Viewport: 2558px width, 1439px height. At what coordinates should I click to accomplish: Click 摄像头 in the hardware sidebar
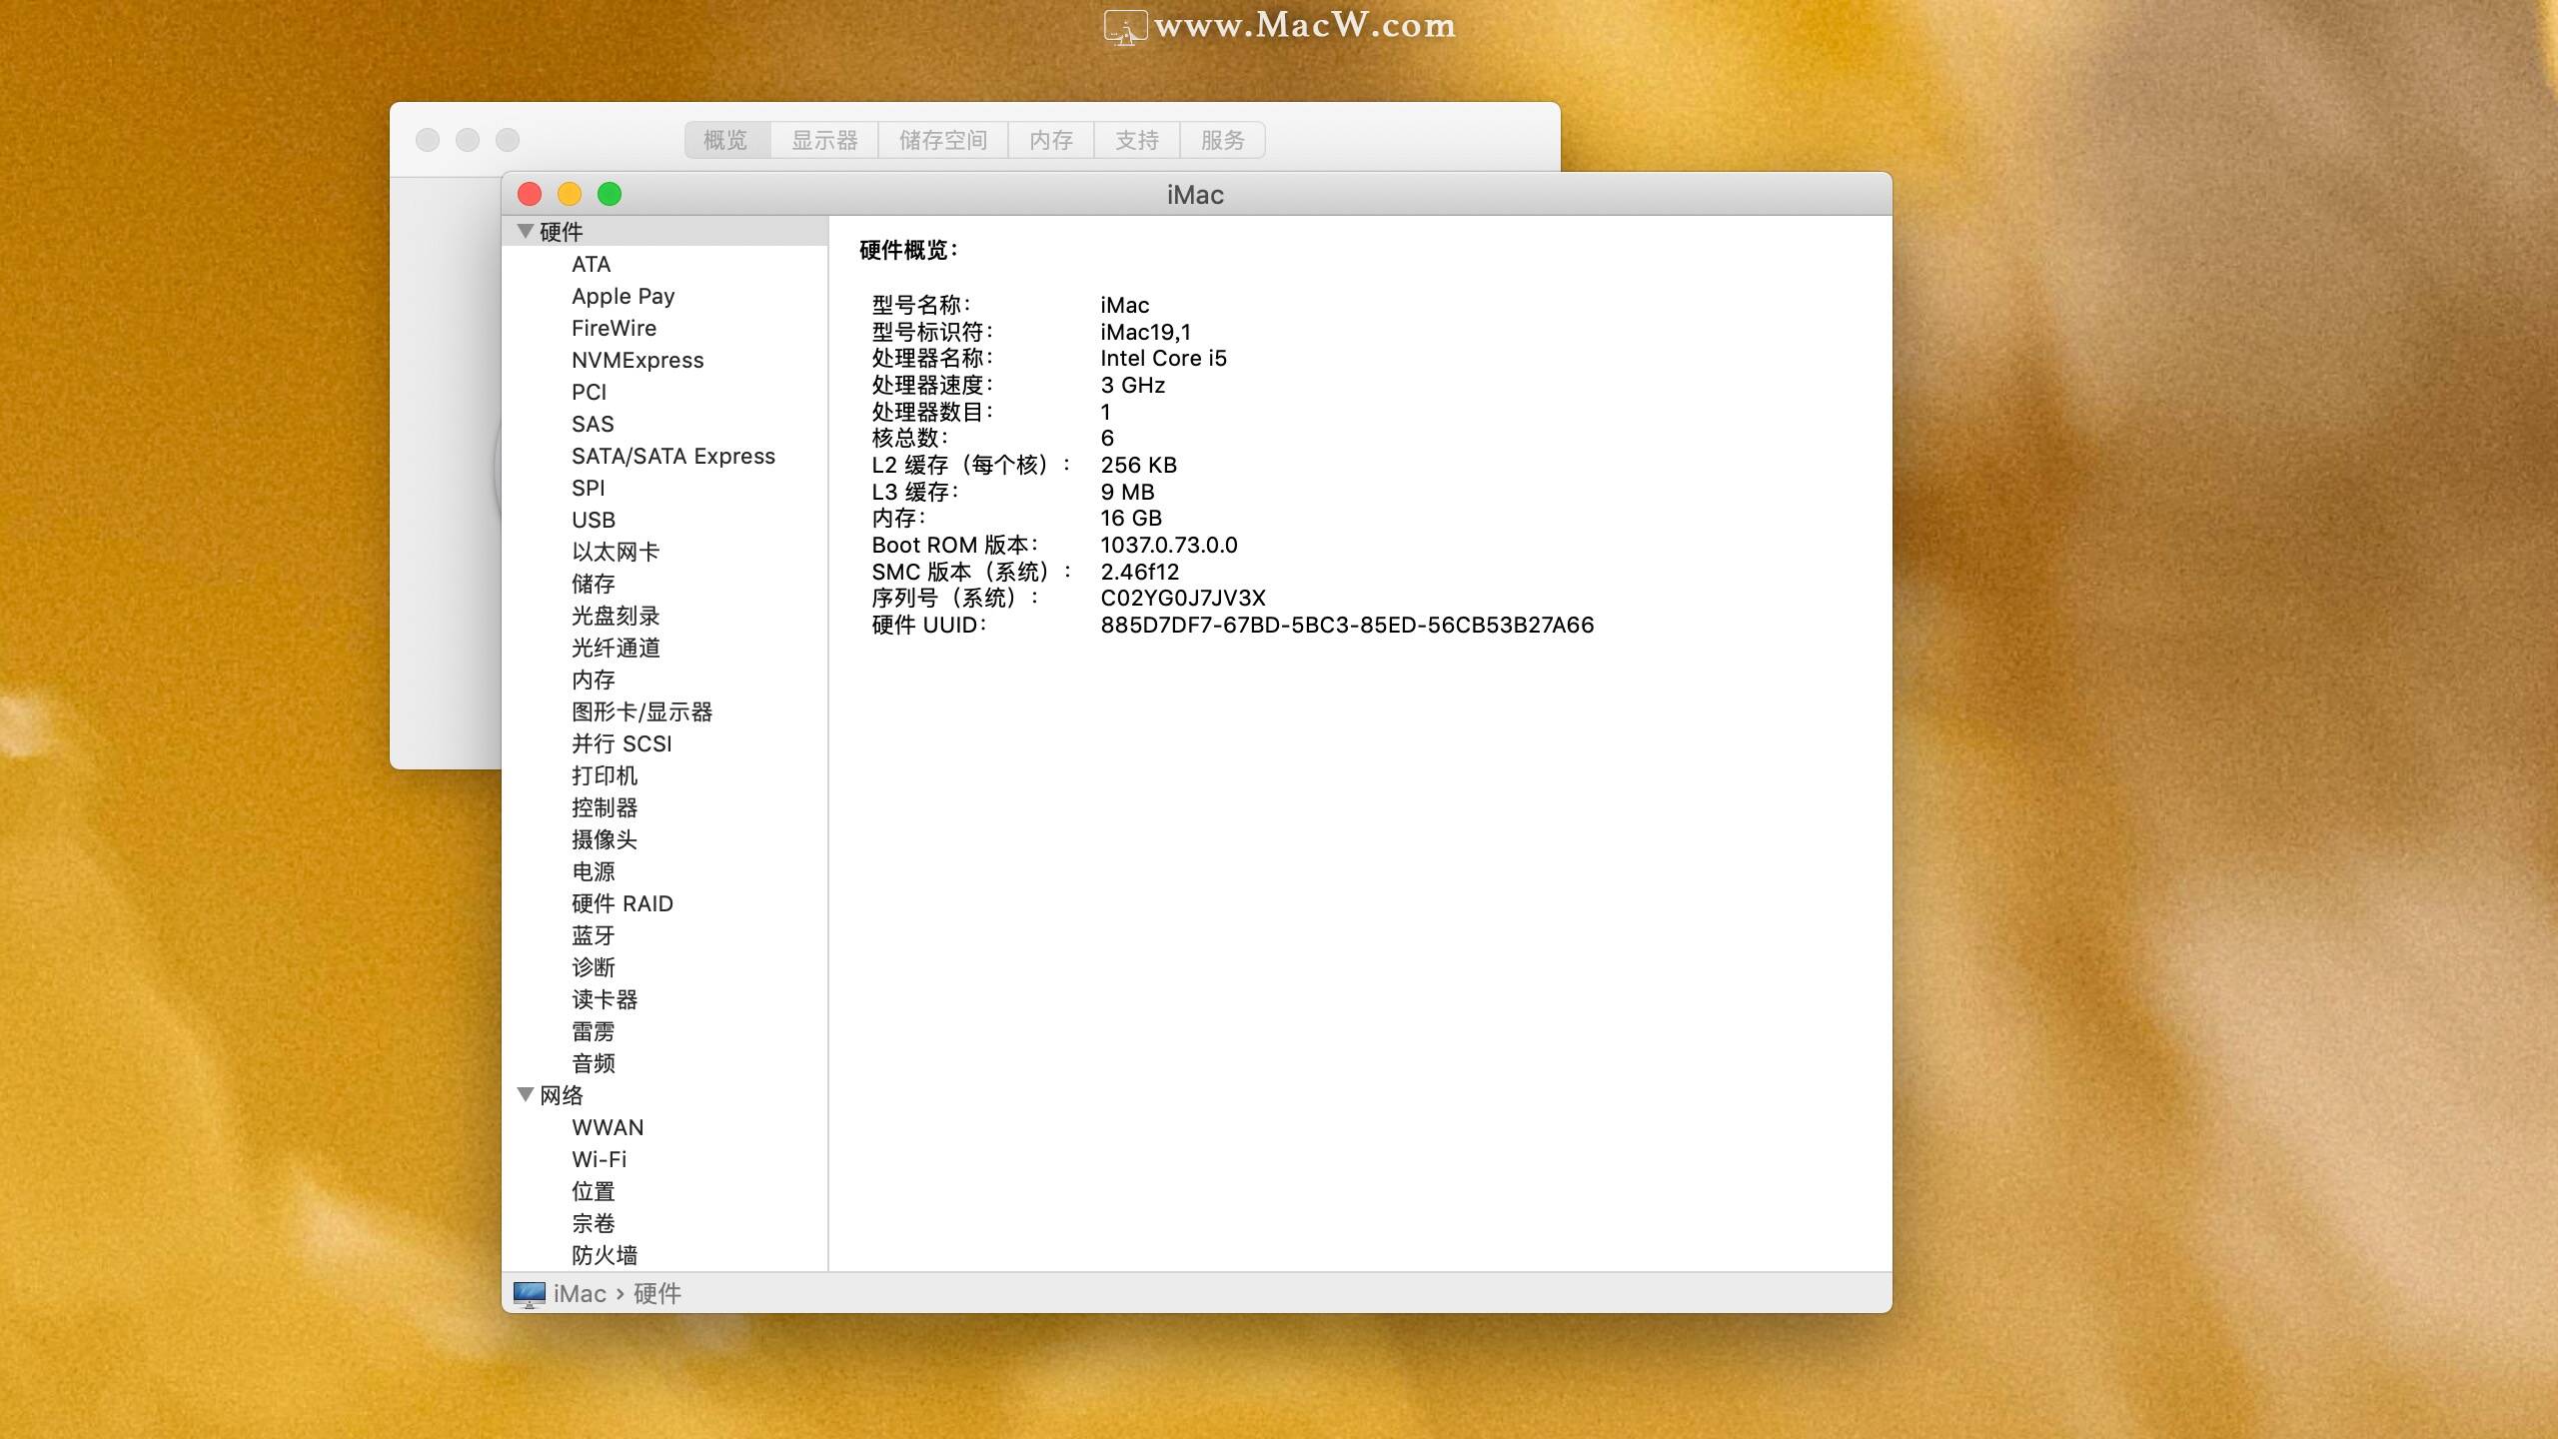pyautogui.click(x=605, y=838)
